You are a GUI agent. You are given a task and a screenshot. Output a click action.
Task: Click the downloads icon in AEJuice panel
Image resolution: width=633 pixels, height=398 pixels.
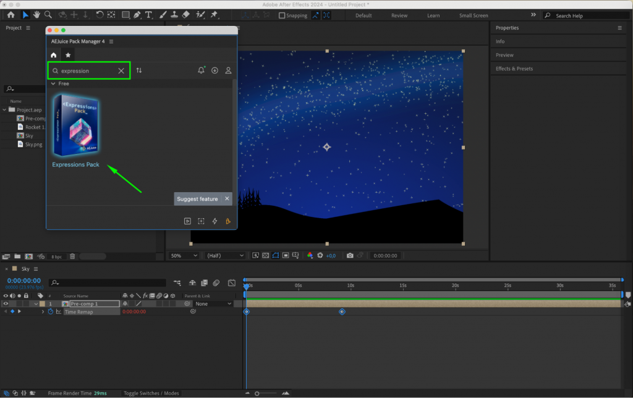tap(215, 70)
